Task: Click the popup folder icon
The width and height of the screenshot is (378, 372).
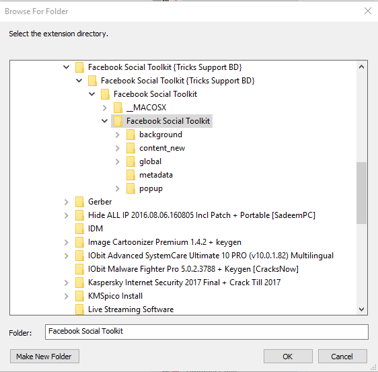Action: tap(130, 188)
